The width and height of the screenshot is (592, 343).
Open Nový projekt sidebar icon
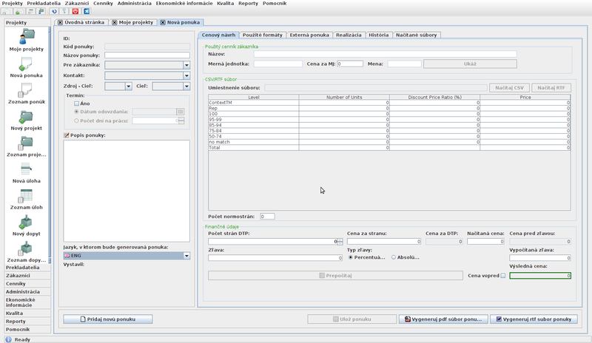point(27,120)
